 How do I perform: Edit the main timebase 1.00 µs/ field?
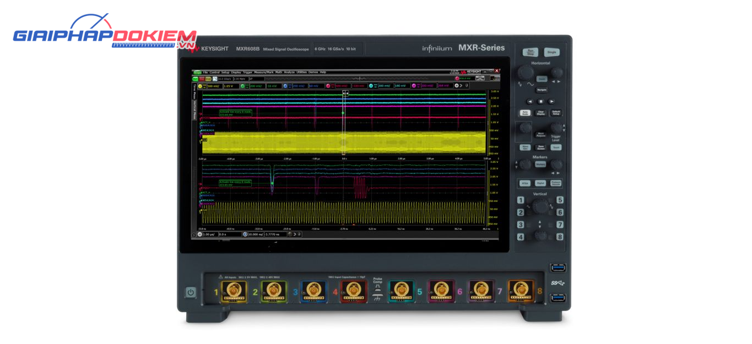(x=210, y=234)
